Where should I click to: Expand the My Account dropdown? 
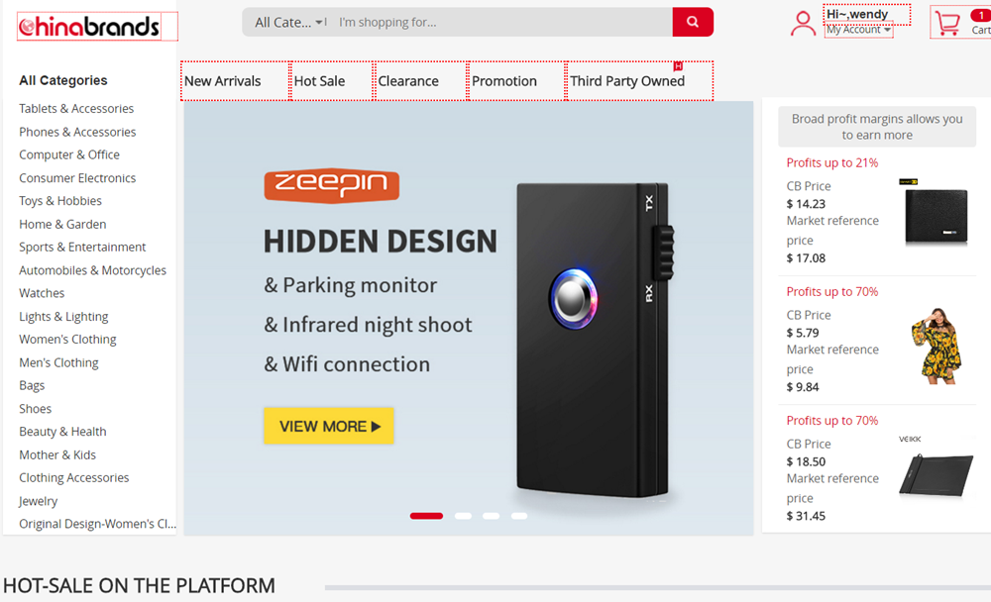(x=858, y=30)
